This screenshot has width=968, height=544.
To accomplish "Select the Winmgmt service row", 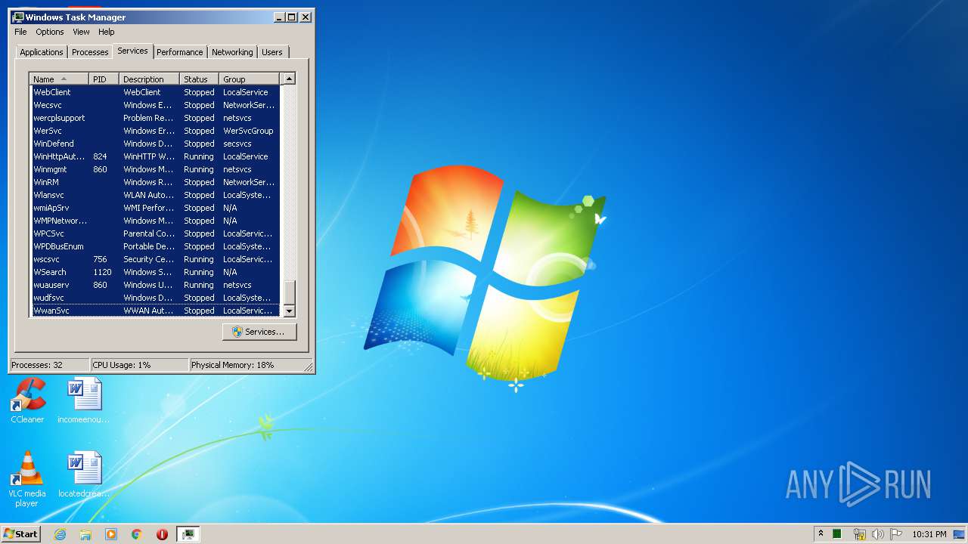I will 155,169.
